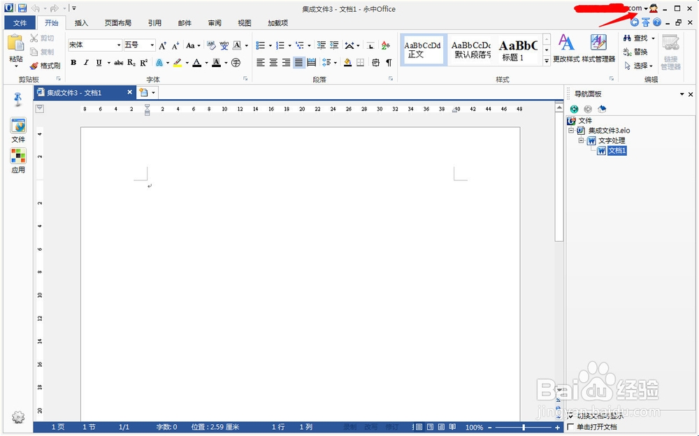The image size is (699, 436).
Task: Toggle 修订 track changes in status bar
Action: pos(392,427)
